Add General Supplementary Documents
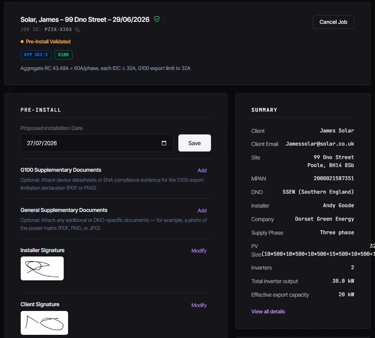 (x=202, y=210)
